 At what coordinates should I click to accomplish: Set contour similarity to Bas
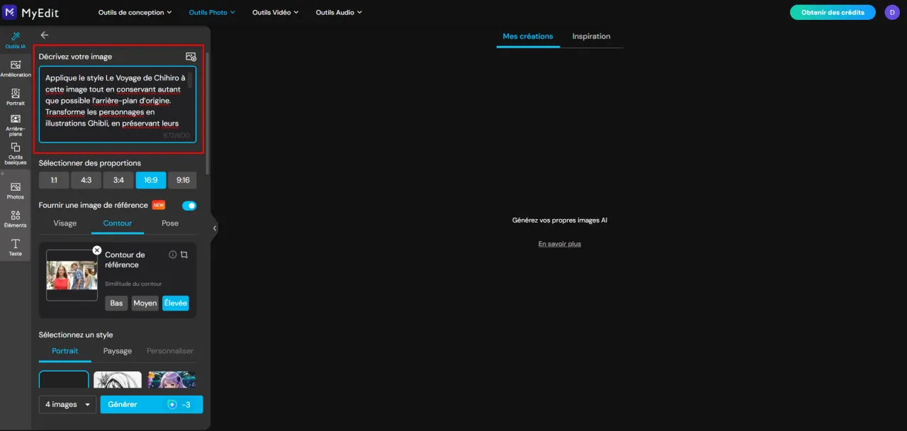(116, 303)
